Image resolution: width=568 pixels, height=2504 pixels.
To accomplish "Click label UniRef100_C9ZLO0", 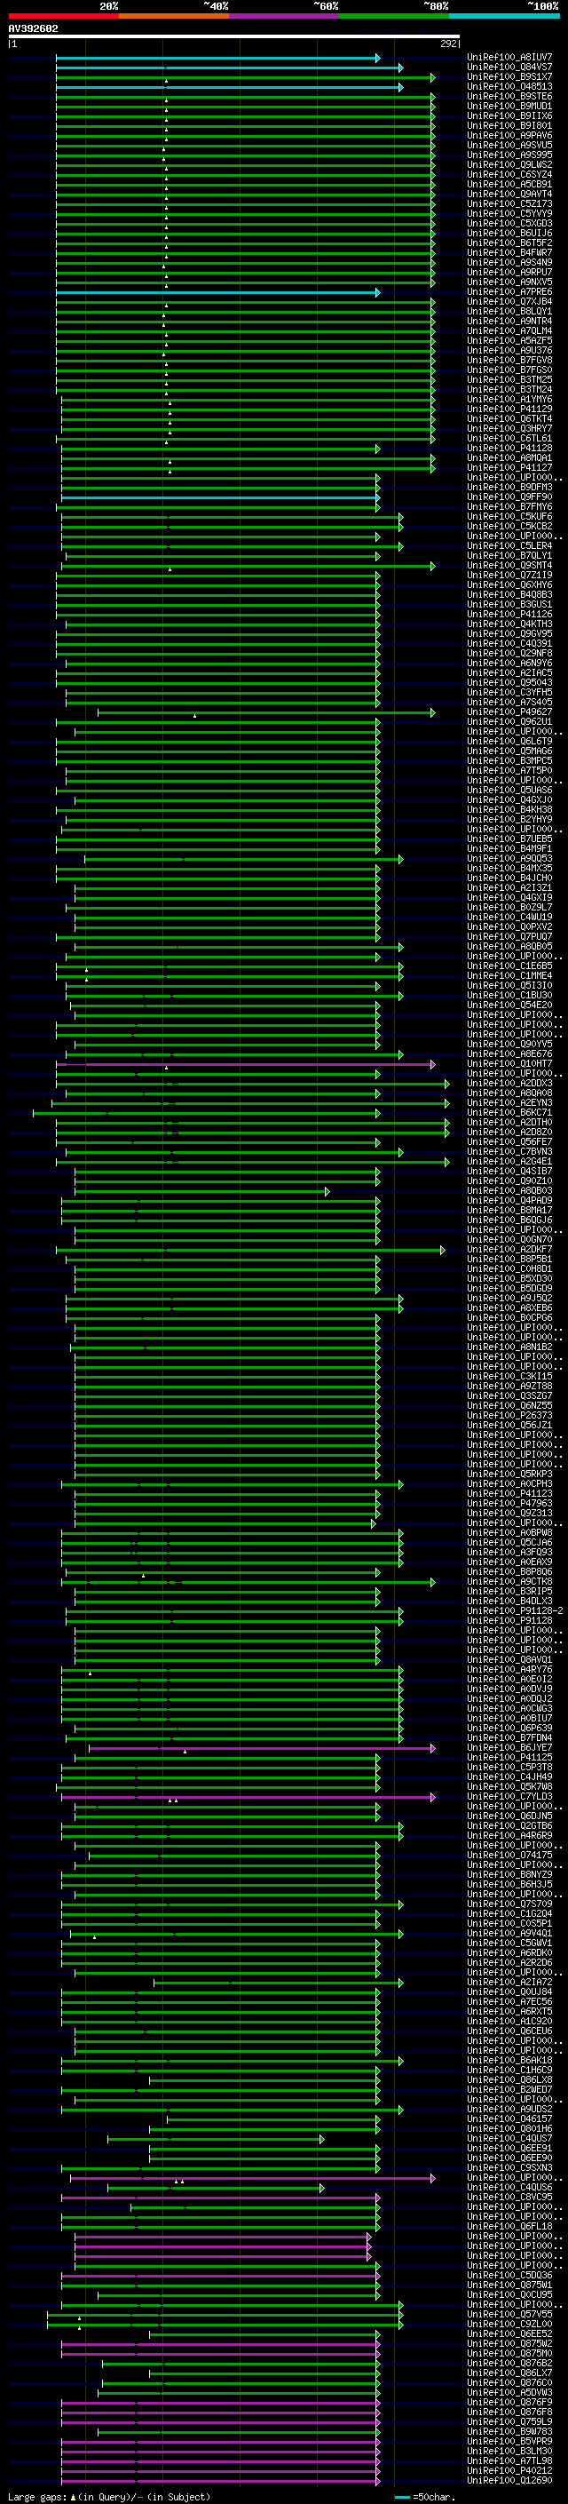I will [x=509, y=2325].
